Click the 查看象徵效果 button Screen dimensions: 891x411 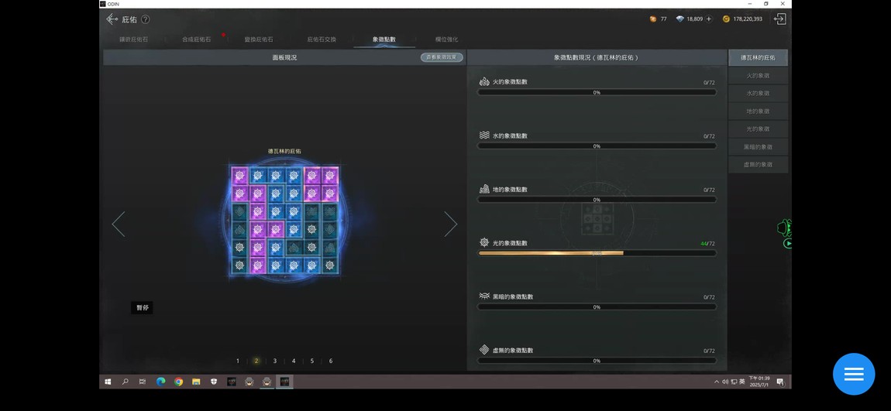(442, 57)
